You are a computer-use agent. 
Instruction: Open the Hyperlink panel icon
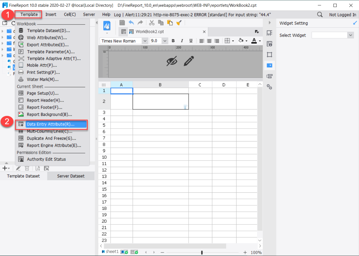269,87
